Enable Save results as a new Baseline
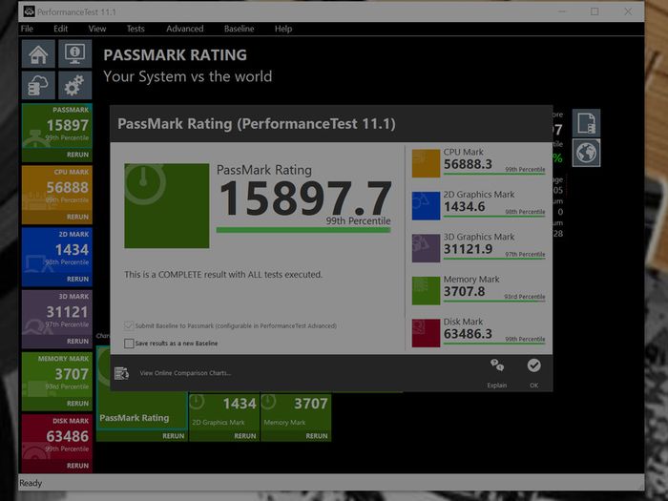Viewport: 668px width, 501px height. [129, 344]
